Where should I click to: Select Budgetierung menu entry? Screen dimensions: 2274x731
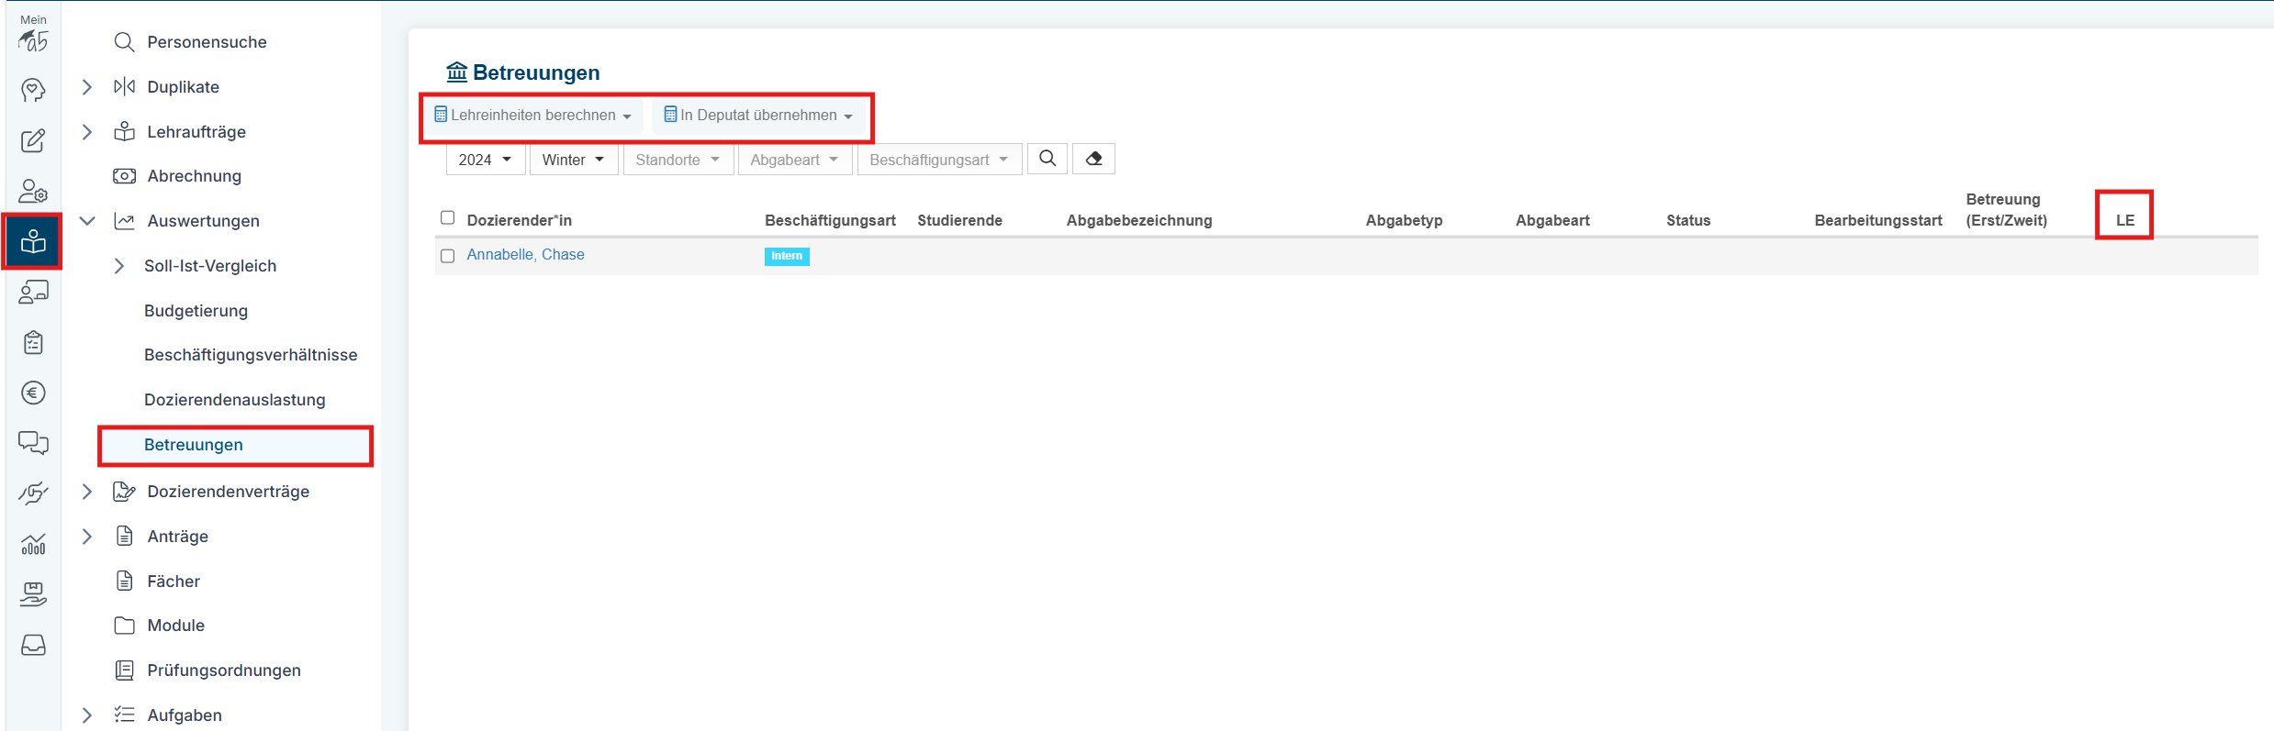click(196, 311)
